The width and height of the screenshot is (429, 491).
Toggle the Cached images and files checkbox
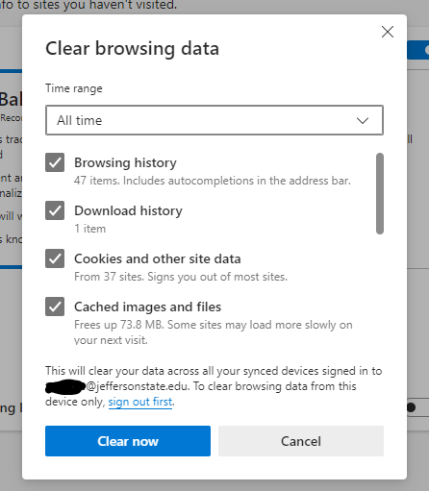[55, 307]
